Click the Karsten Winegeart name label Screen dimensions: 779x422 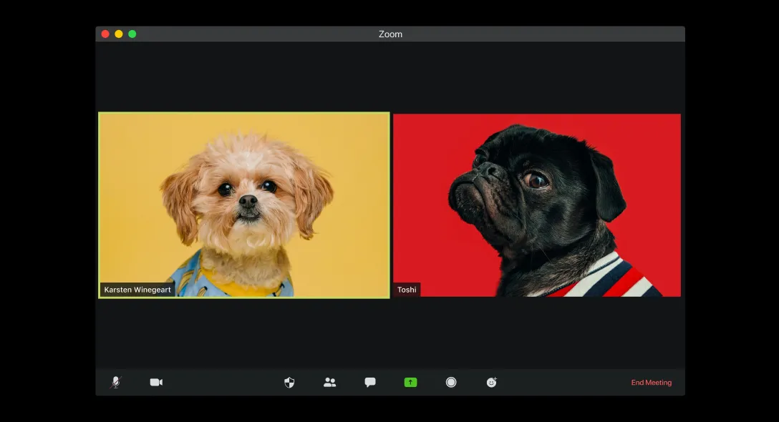pos(137,290)
